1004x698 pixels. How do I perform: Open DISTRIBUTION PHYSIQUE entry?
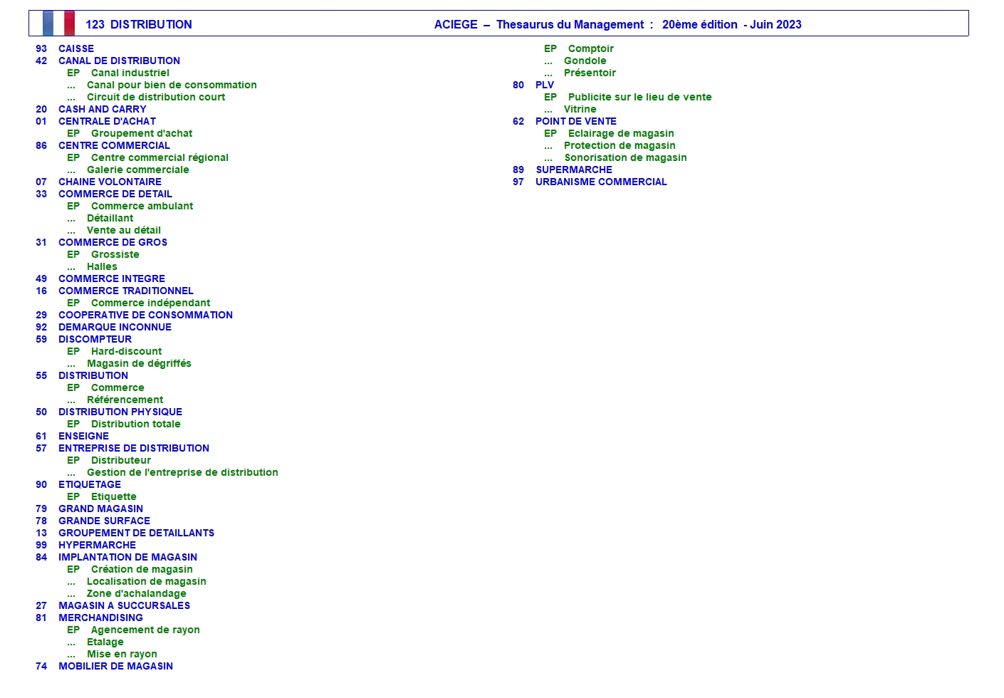pos(120,412)
